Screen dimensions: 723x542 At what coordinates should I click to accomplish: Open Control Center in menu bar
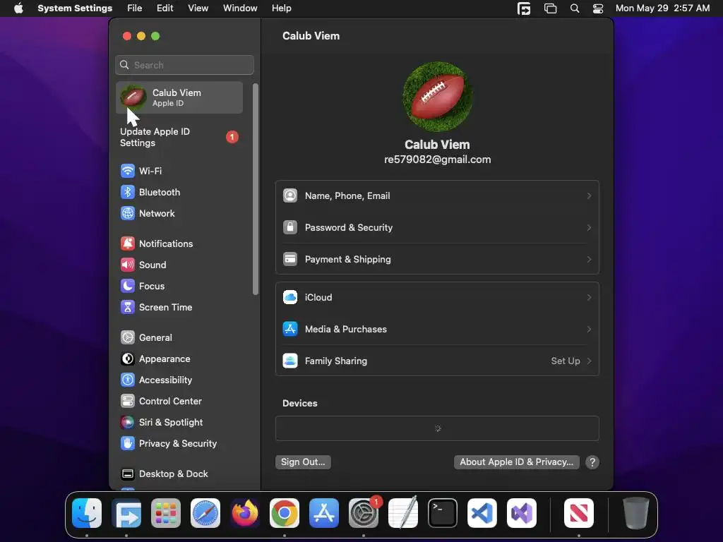coord(598,8)
